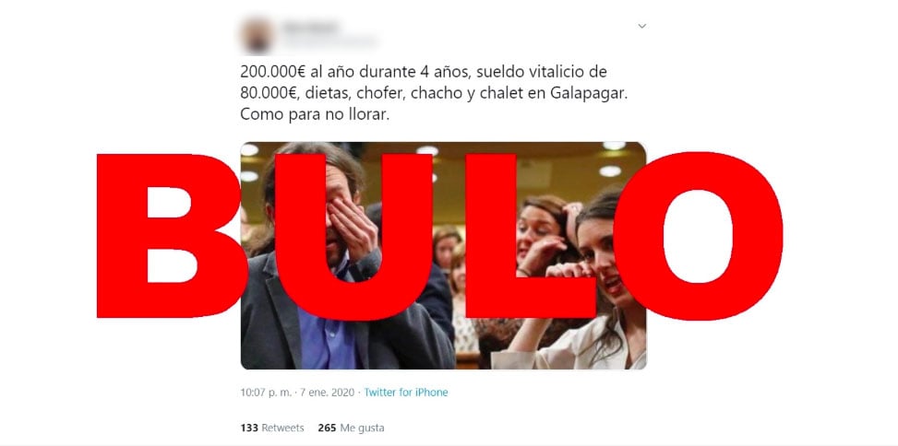View the 265 Me gusta list
Viewport: 898px width, 446px height.
[x=351, y=428]
